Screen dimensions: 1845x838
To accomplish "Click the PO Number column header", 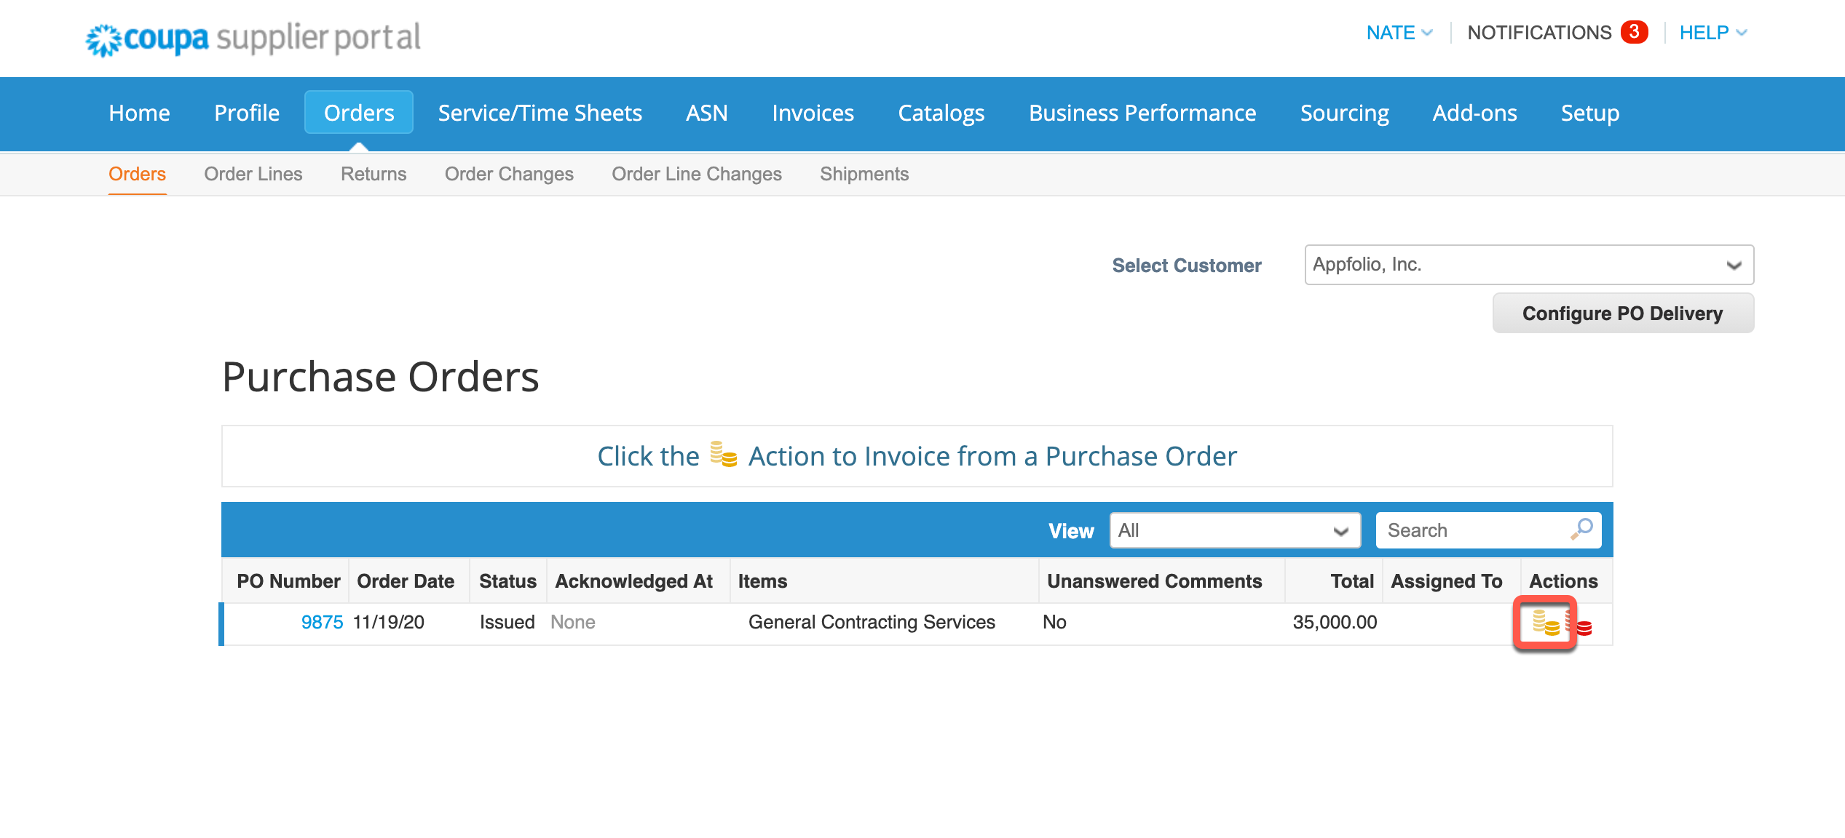I will pos(288,580).
